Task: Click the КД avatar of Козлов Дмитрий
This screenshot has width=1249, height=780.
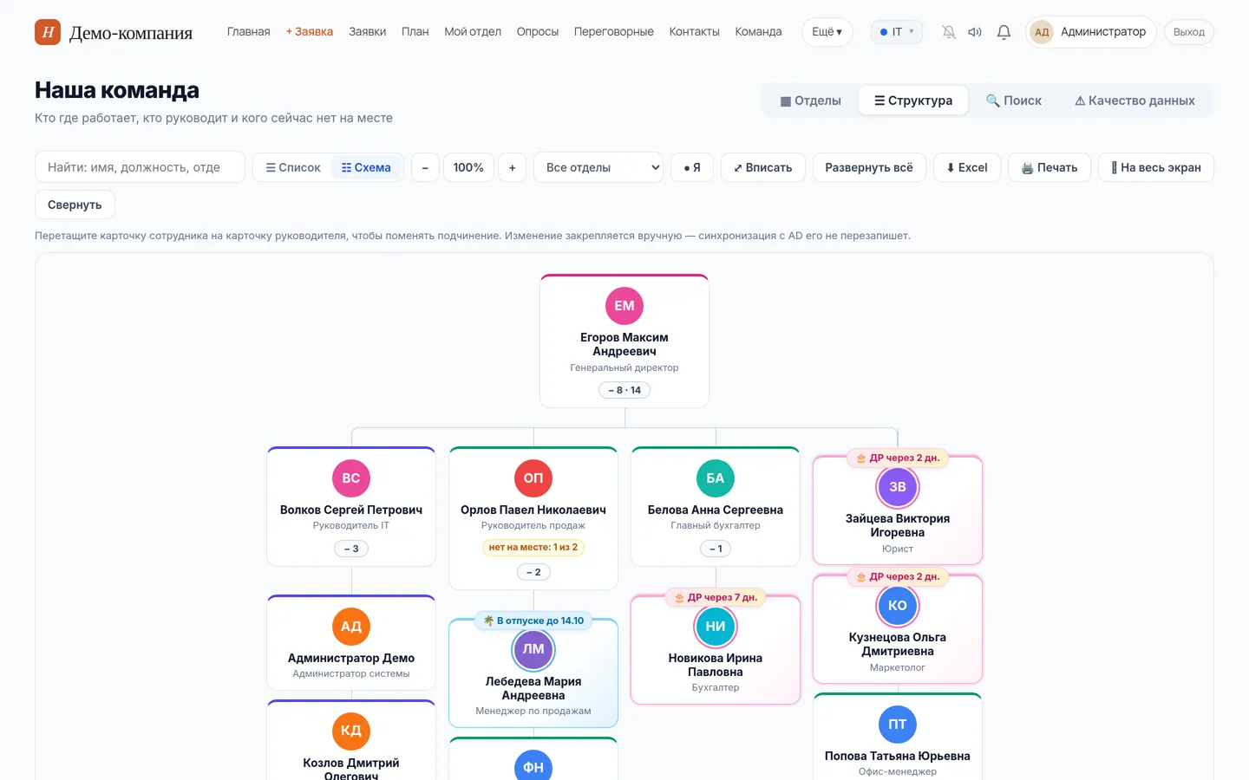Action: [351, 731]
